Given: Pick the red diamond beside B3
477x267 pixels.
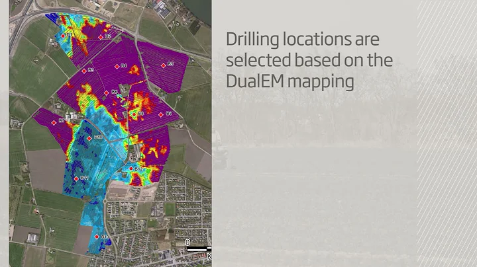Looking at the screenshot, I should tap(84, 71).
